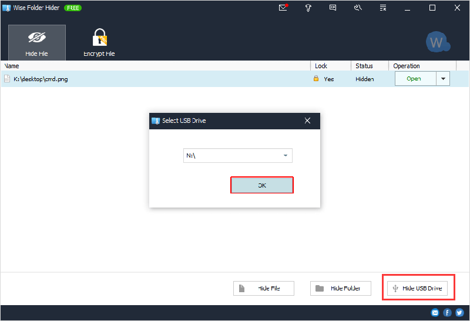Click the Hide Folder button
Screen dimensions: 470x321
pyautogui.click(x=341, y=288)
